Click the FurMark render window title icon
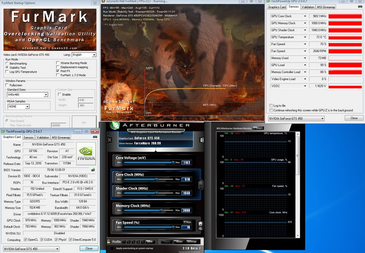This screenshot has height=253, width=365. (103, 1)
